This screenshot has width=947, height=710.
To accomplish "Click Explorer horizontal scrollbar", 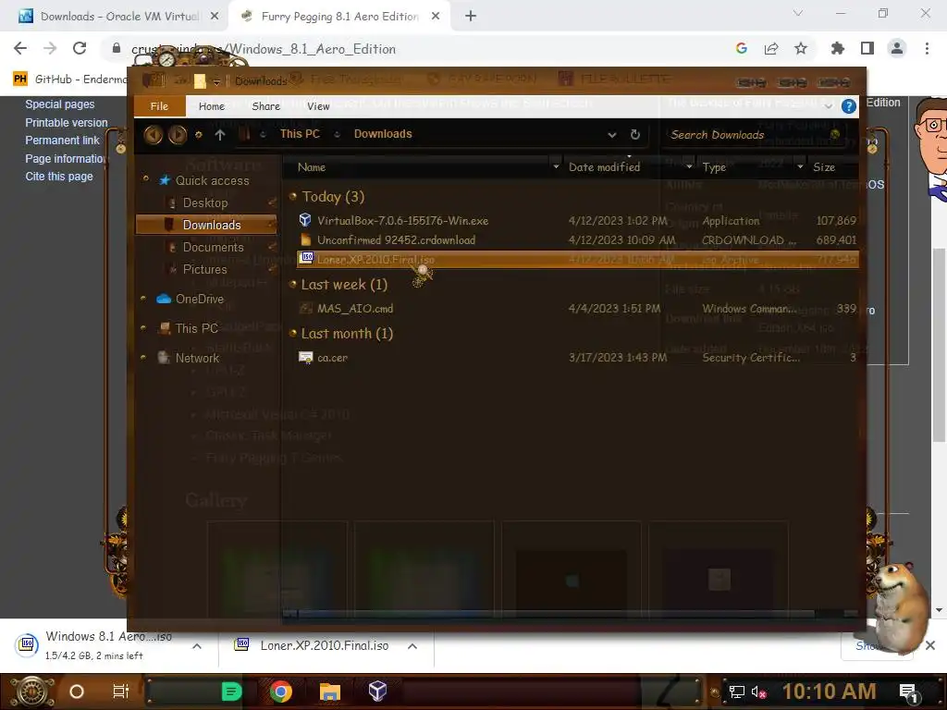I will (x=556, y=614).
